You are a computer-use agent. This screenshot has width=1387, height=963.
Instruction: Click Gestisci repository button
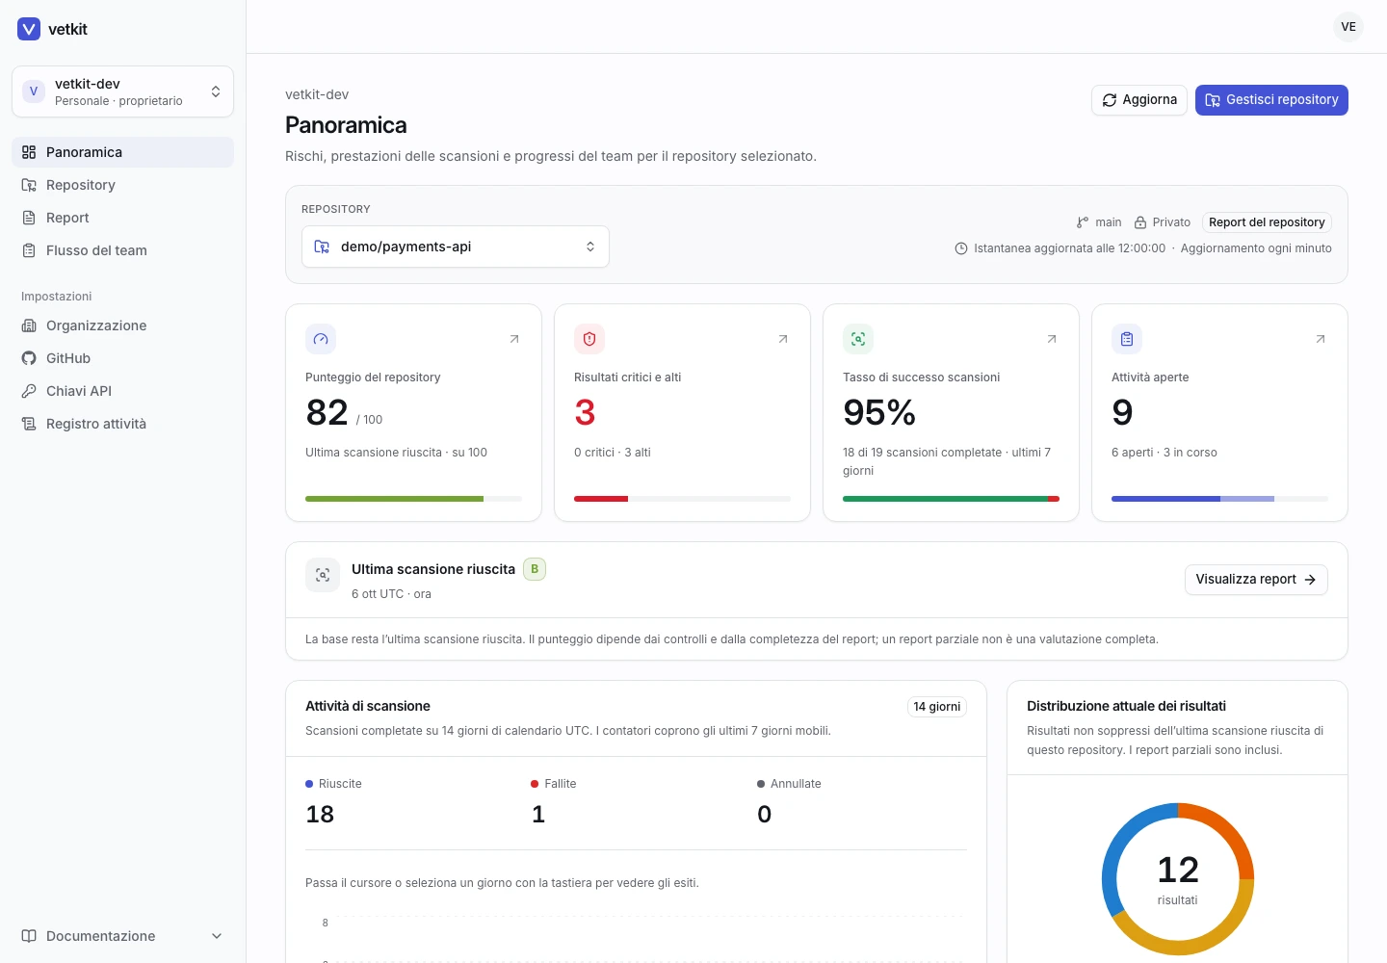(1271, 100)
